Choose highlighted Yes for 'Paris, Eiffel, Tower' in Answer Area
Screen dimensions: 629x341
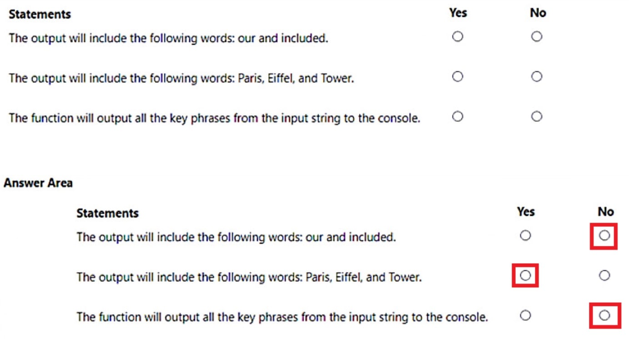pos(525,275)
